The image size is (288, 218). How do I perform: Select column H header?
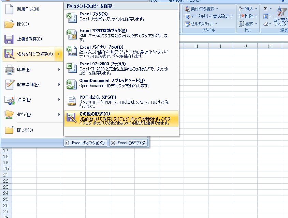click(196, 46)
